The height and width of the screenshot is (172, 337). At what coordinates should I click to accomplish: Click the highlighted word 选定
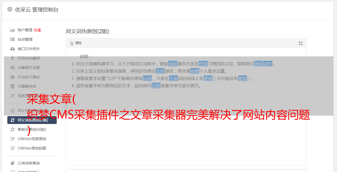(173, 64)
